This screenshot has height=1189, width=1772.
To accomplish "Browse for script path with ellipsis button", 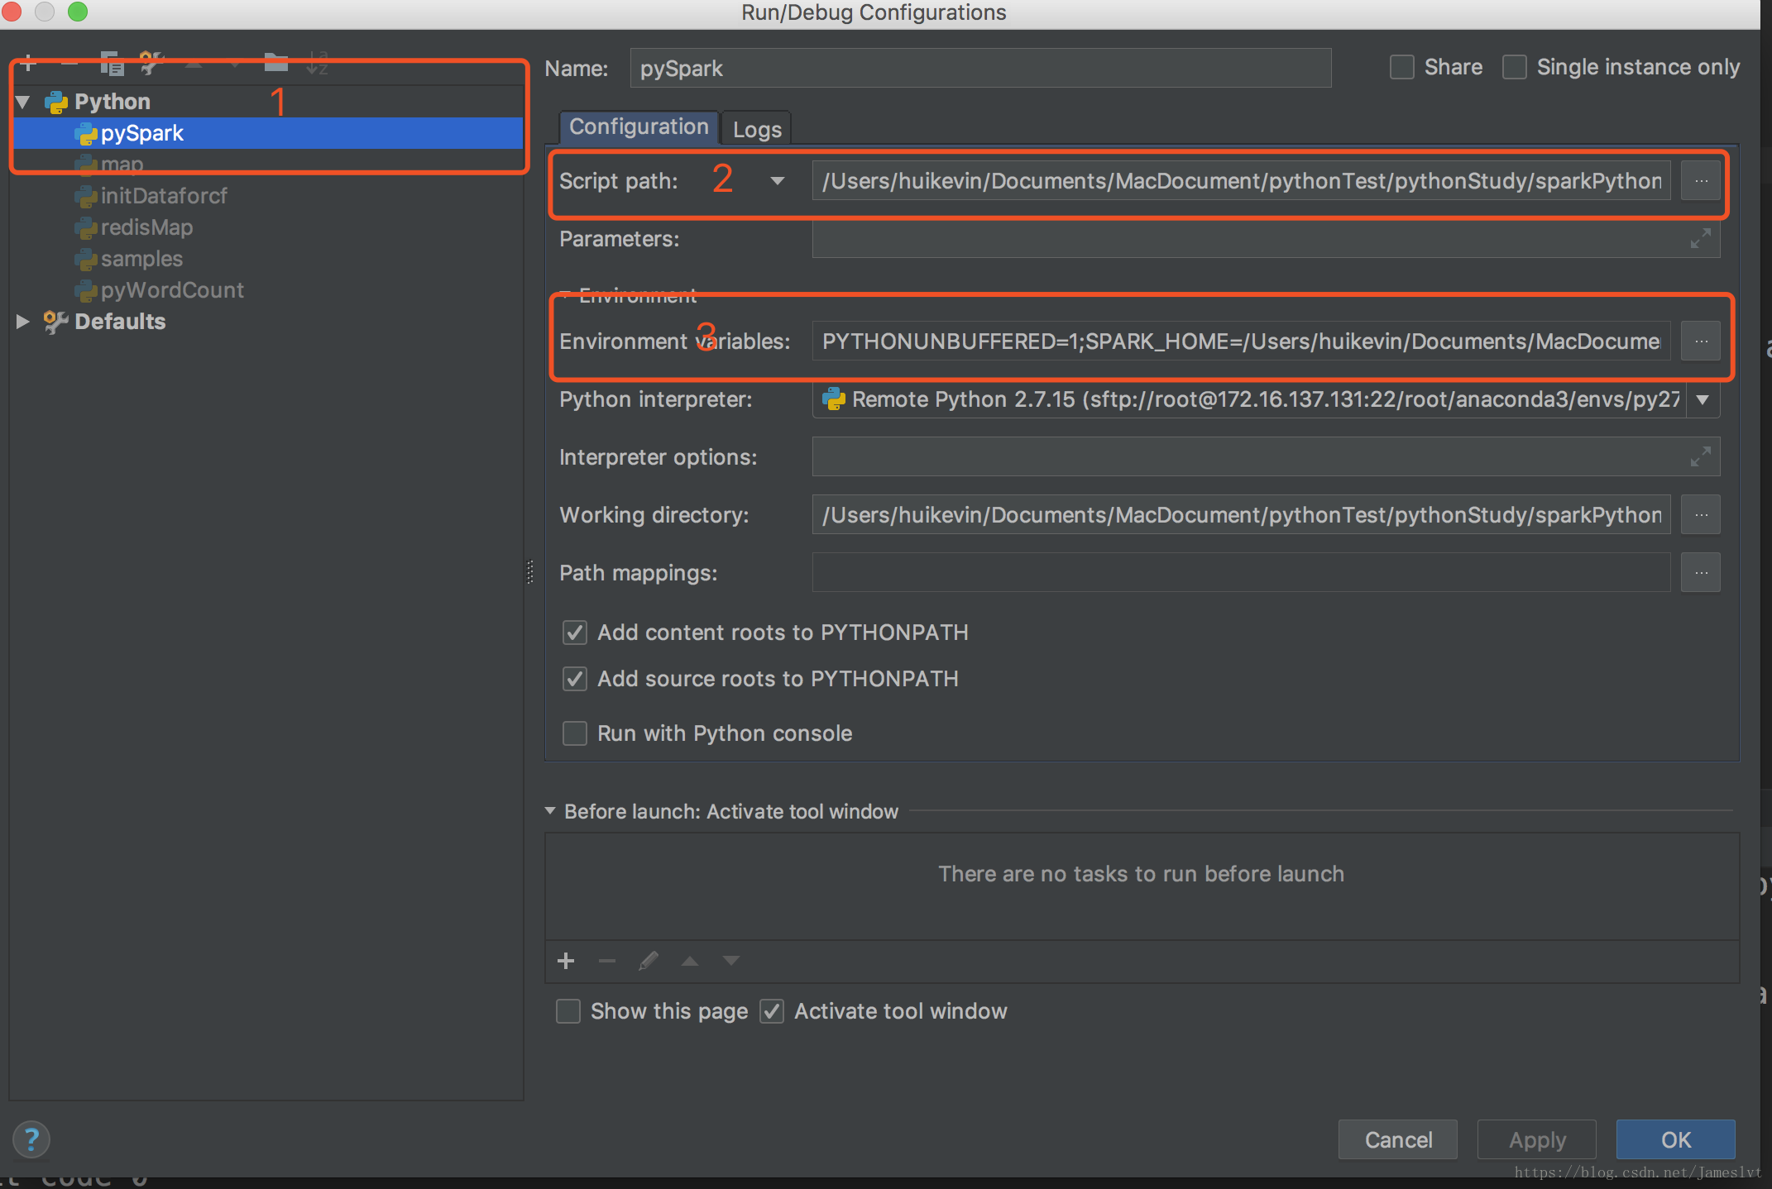I will click(x=1701, y=180).
